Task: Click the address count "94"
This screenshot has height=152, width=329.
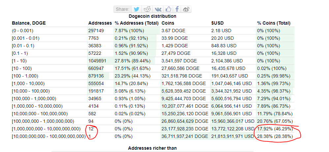Action: pyautogui.click(x=91, y=121)
